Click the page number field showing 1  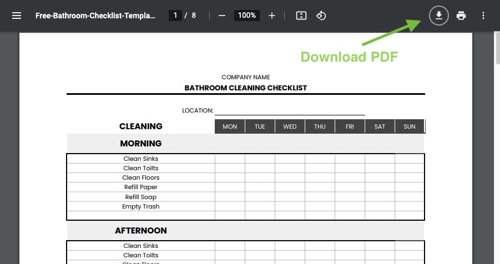(175, 16)
